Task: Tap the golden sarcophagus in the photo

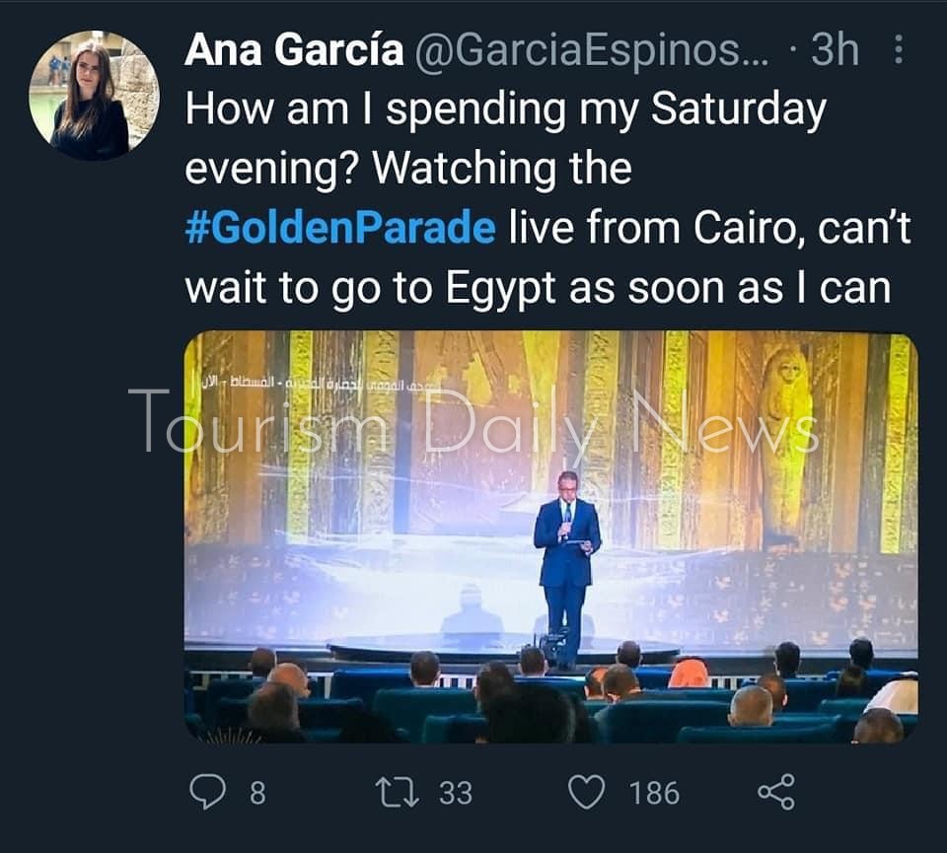Action: (x=785, y=434)
